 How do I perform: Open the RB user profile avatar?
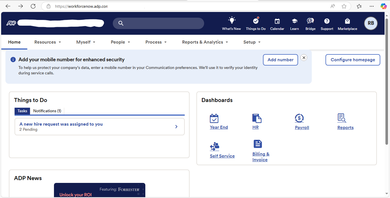[x=371, y=23]
